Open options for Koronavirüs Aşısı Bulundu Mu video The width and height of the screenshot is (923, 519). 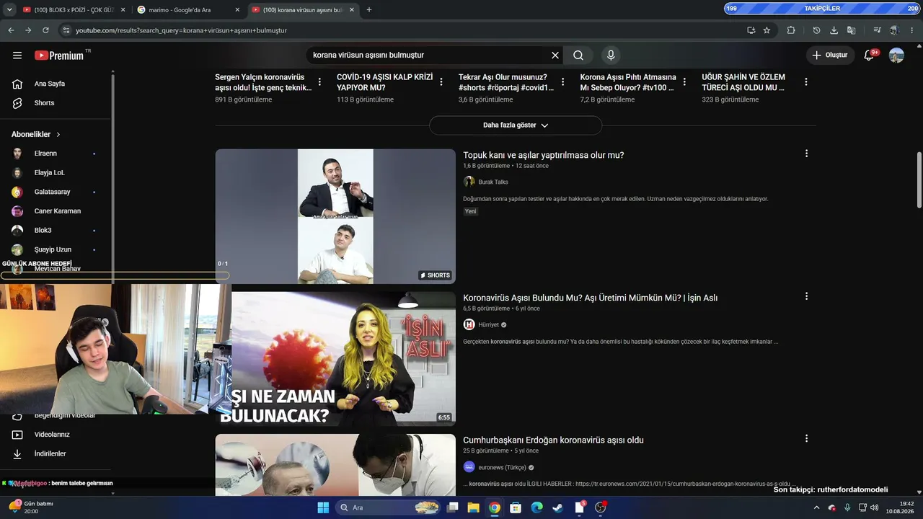pos(806,296)
